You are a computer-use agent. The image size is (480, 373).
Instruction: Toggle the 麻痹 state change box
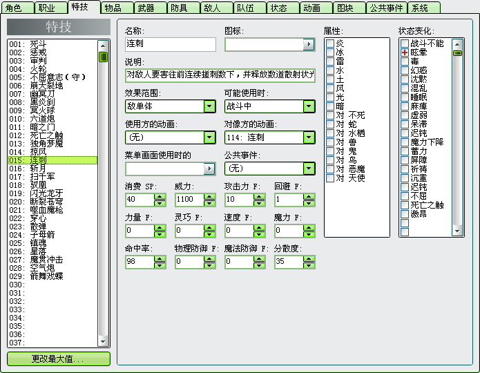pyautogui.click(x=405, y=106)
